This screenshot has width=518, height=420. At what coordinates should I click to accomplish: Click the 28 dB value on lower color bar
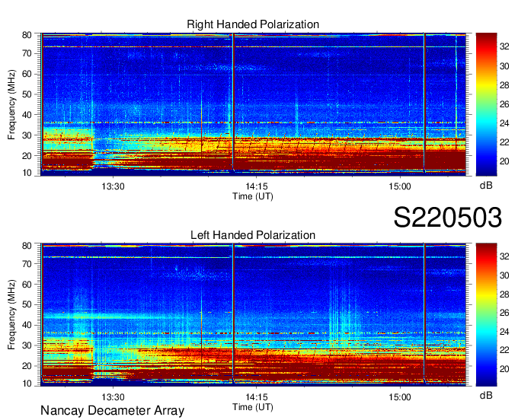click(x=504, y=294)
